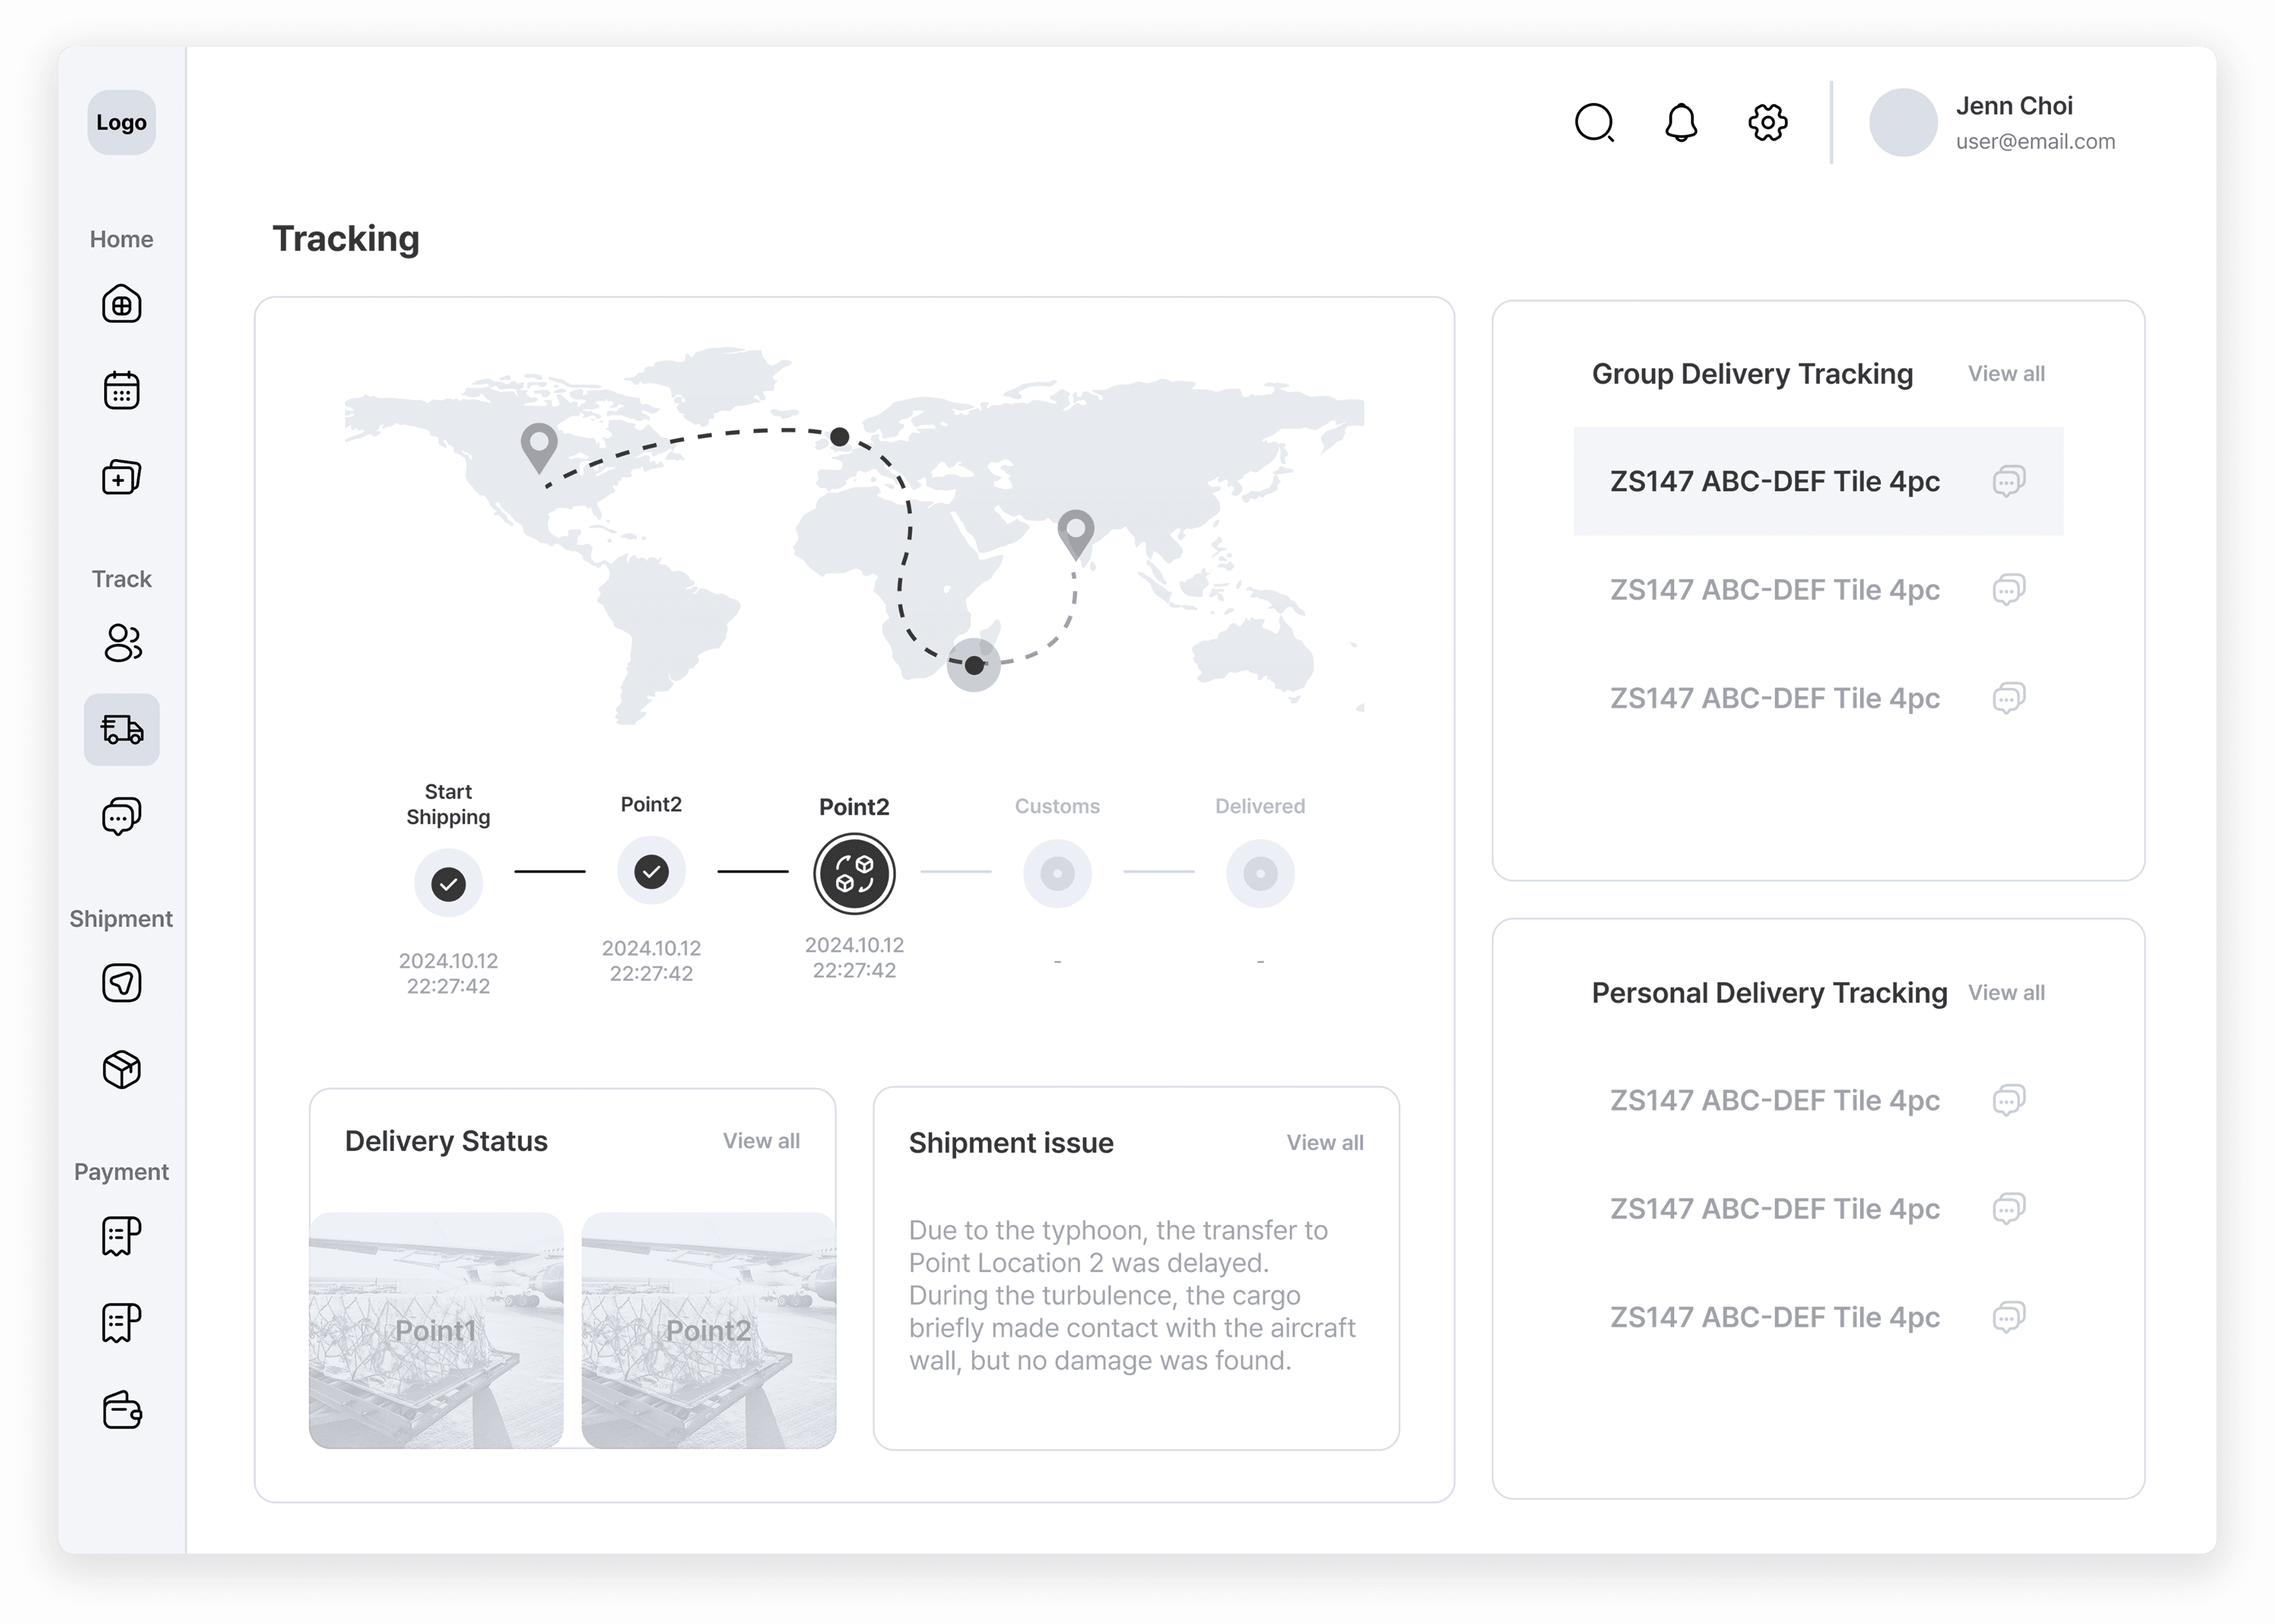
Task: Open the Point1 delivery status thumbnail
Action: 436,1330
